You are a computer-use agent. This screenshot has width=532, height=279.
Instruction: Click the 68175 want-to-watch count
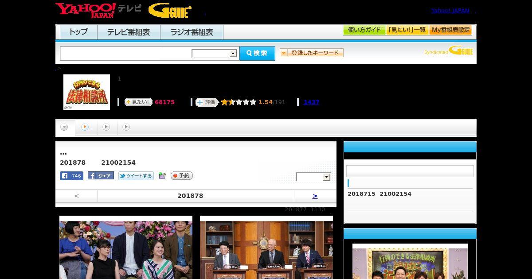coord(164,102)
